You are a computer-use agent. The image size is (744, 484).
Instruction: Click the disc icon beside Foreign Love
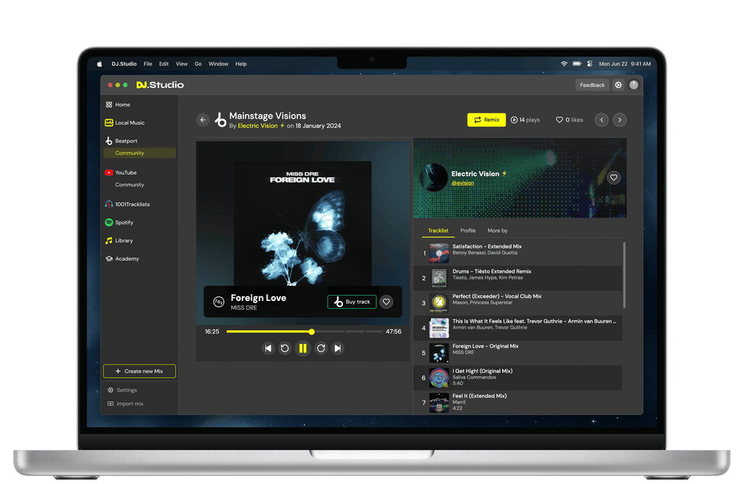click(x=218, y=302)
